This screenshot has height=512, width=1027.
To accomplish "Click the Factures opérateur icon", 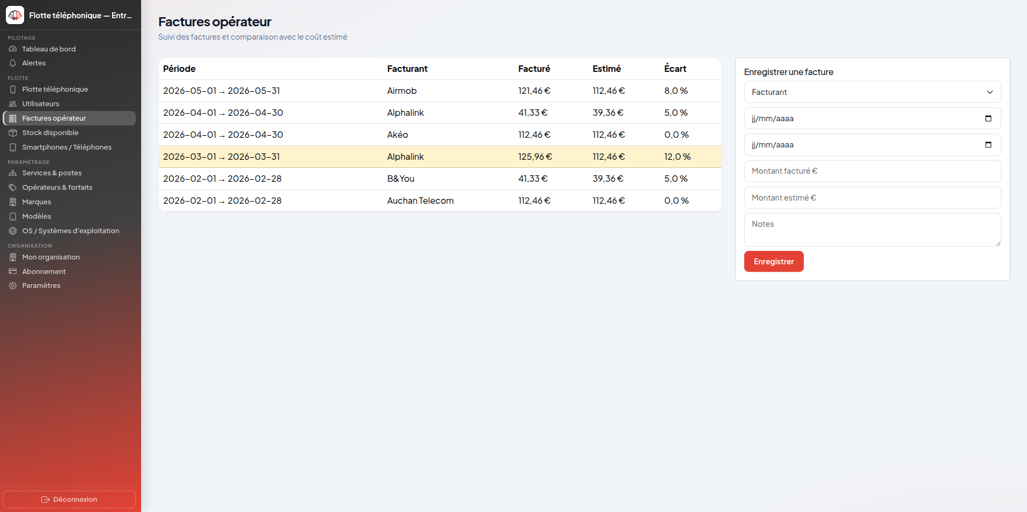I will pyautogui.click(x=13, y=118).
